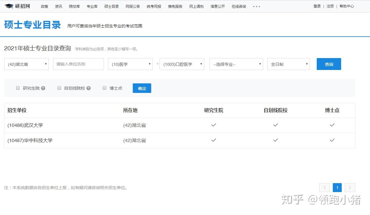This screenshot has width=370, height=215.
Task: Select page 1 in pagination
Action: (337, 188)
